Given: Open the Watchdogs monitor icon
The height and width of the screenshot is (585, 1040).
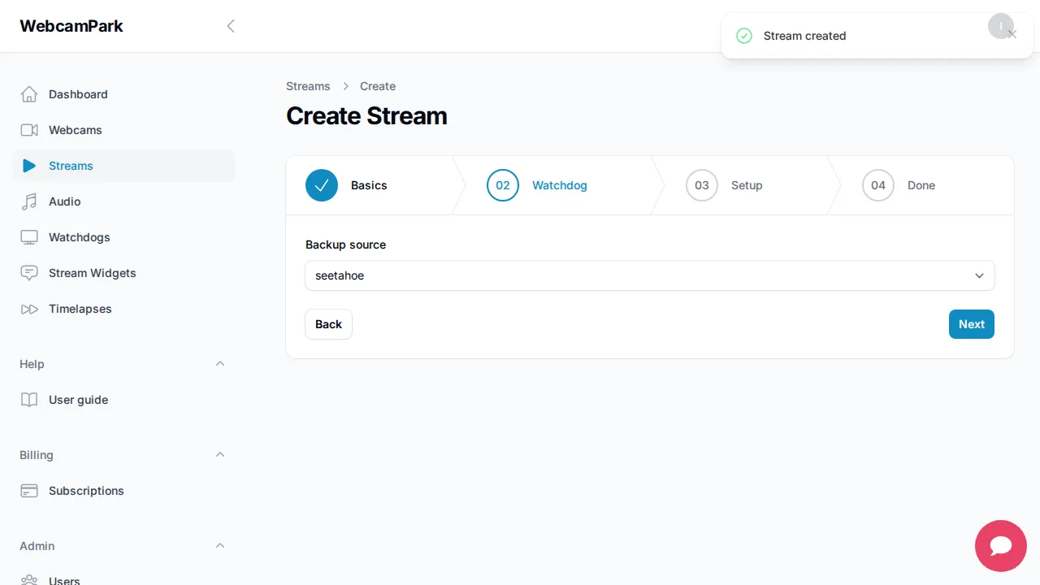Looking at the screenshot, I should (29, 237).
